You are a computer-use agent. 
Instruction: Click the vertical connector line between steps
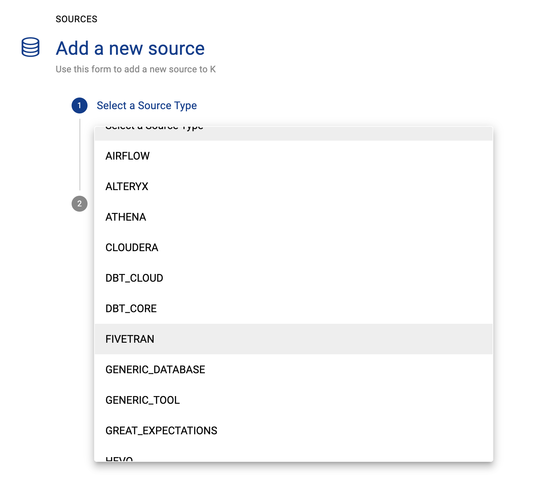[80, 155]
